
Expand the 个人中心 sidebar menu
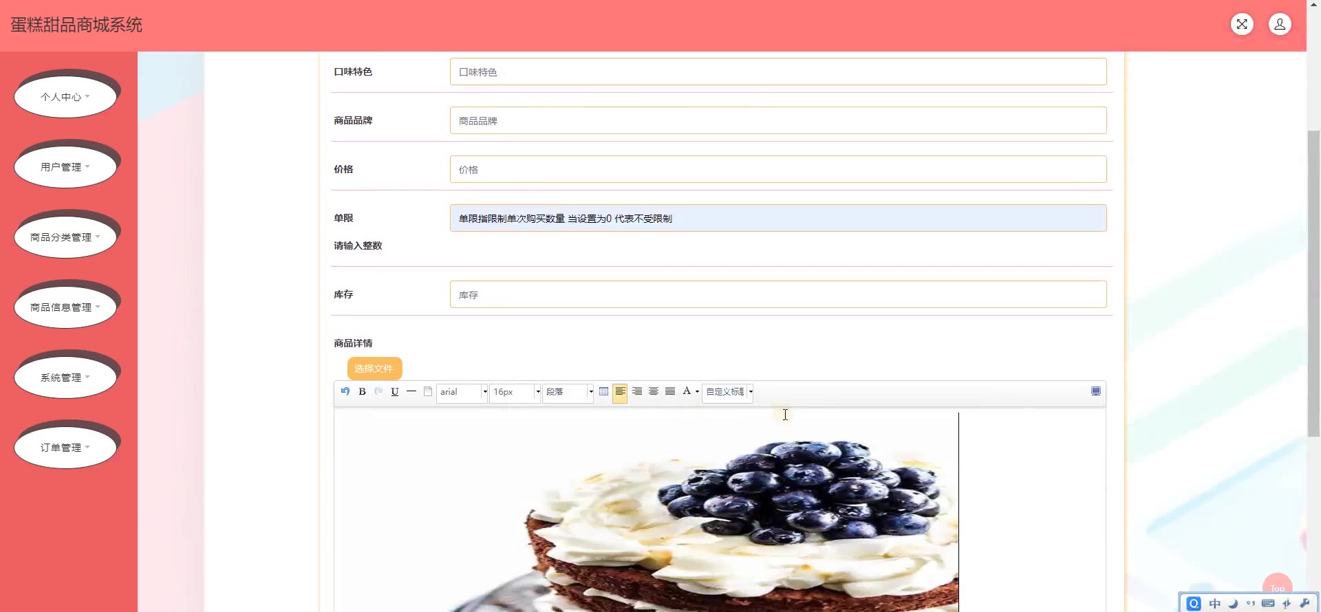65,97
